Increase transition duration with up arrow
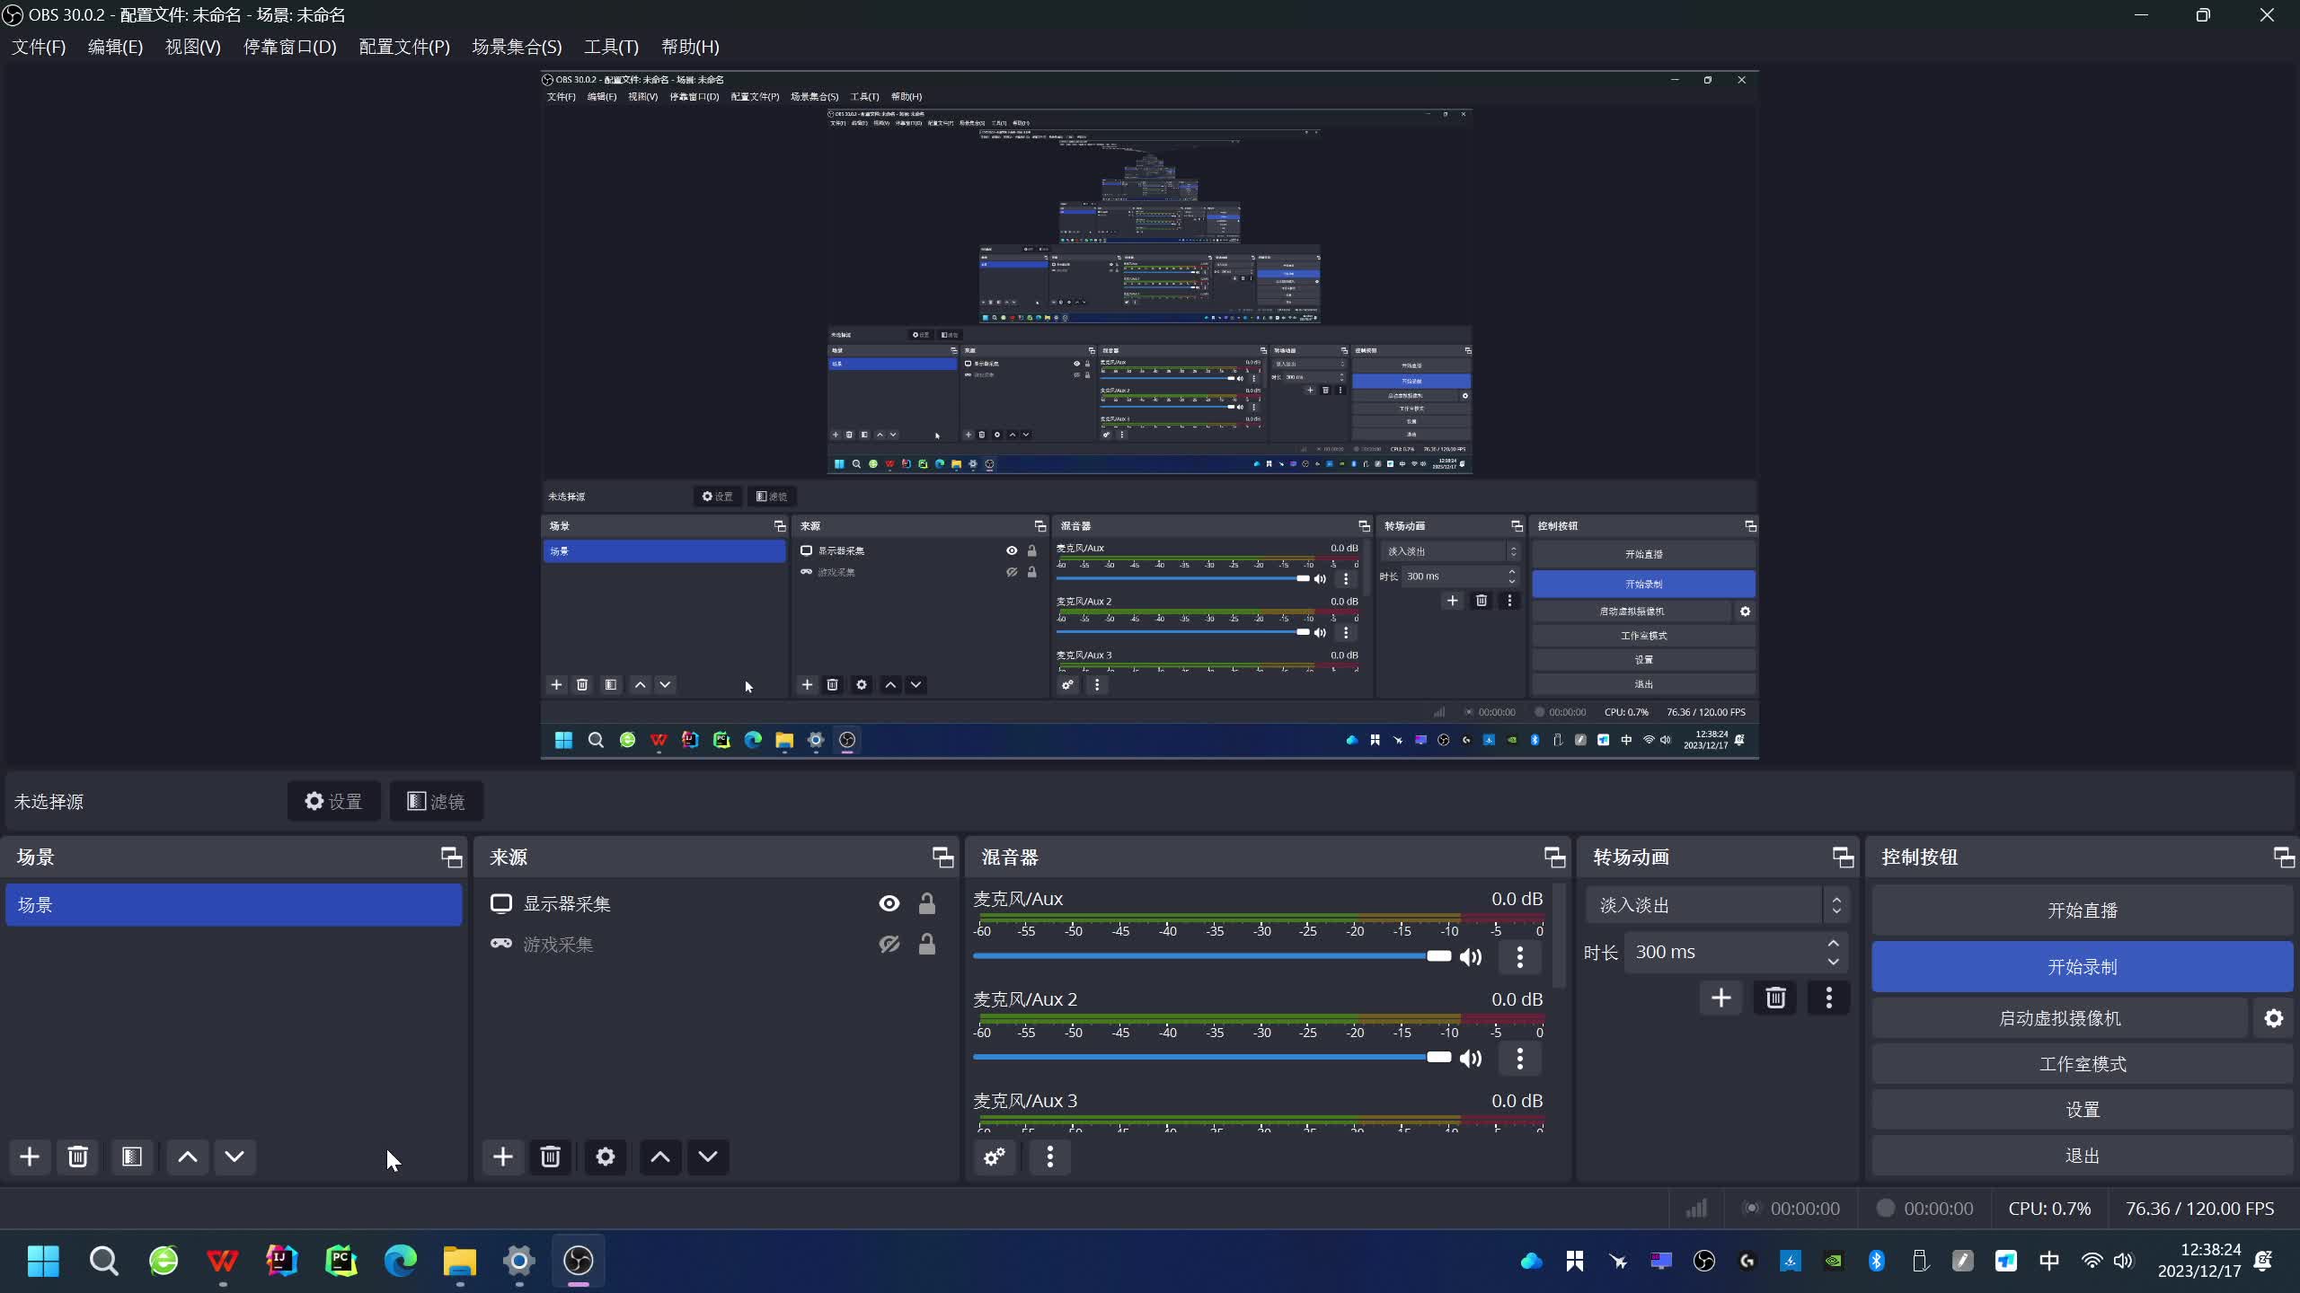Viewport: 2300px width, 1293px height. pos(1833,943)
